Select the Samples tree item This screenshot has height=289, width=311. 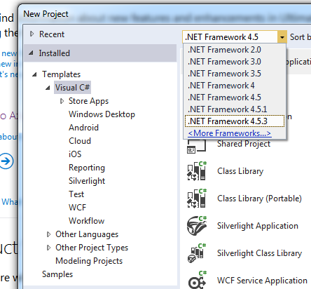click(x=57, y=274)
